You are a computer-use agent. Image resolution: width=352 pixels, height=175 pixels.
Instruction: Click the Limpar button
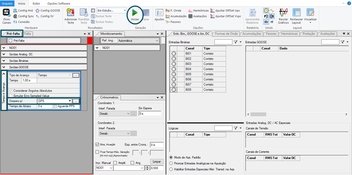157,162
